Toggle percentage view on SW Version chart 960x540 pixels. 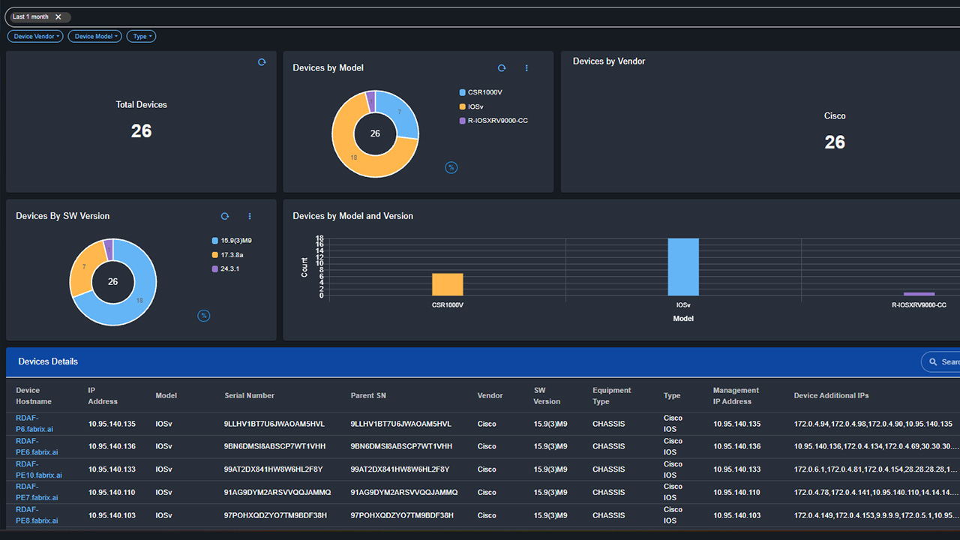[x=203, y=316]
